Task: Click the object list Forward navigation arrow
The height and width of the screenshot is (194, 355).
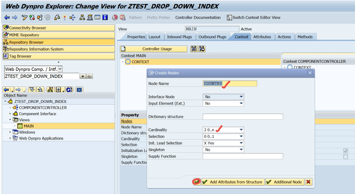Action: click(18, 90)
